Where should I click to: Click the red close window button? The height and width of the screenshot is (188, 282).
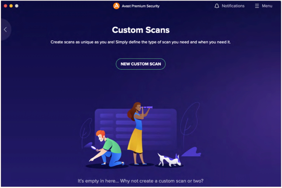(x=5, y=6)
